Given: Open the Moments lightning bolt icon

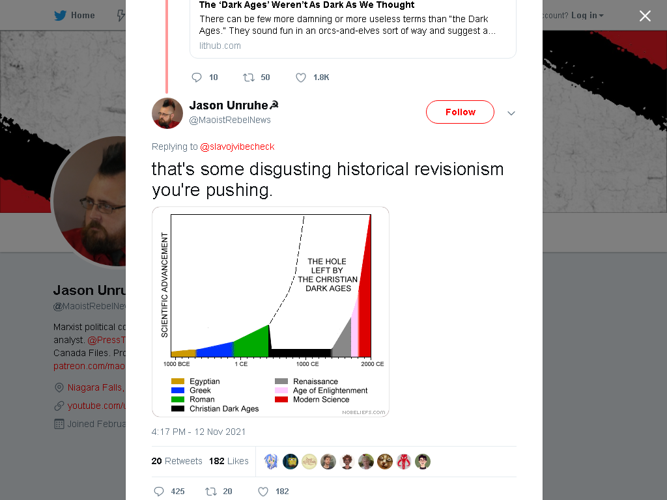Looking at the screenshot, I should pos(121,16).
